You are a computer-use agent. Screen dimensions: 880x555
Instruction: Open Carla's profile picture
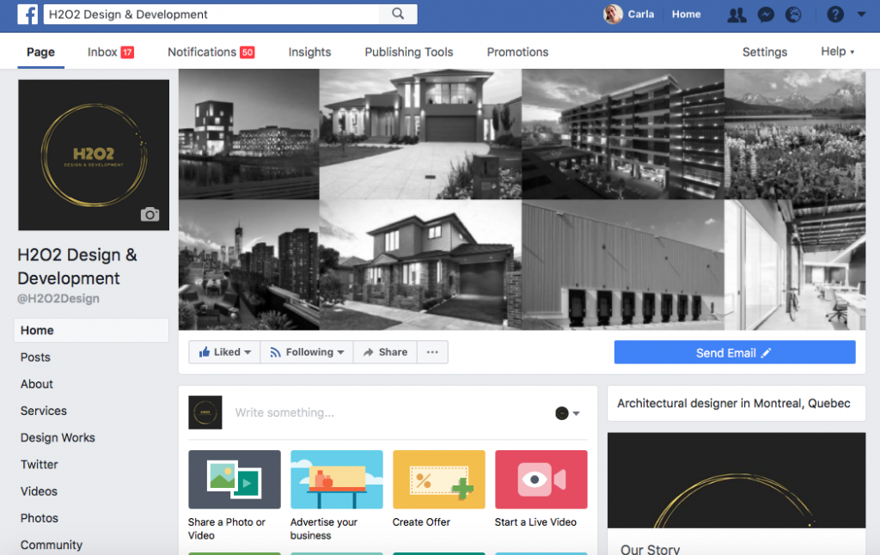pos(613,14)
